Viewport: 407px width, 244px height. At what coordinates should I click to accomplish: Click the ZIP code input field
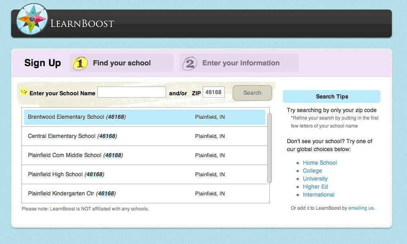[x=213, y=92]
